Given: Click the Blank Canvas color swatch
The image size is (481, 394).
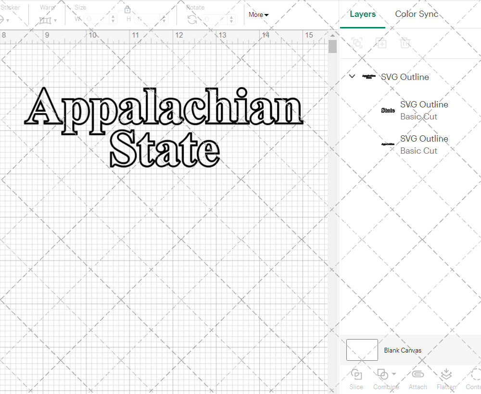Looking at the screenshot, I should pyautogui.click(x=362, y=350).
